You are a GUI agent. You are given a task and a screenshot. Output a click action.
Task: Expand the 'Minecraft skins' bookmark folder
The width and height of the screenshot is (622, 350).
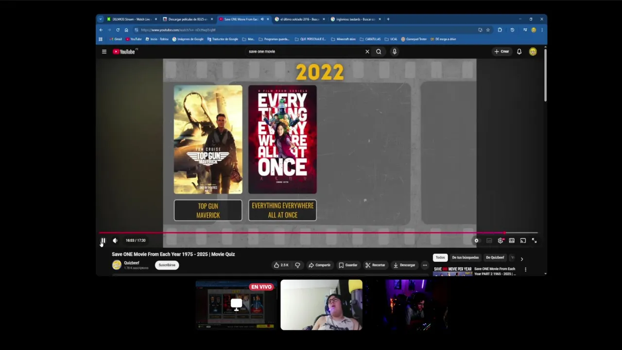coord(343,39)
